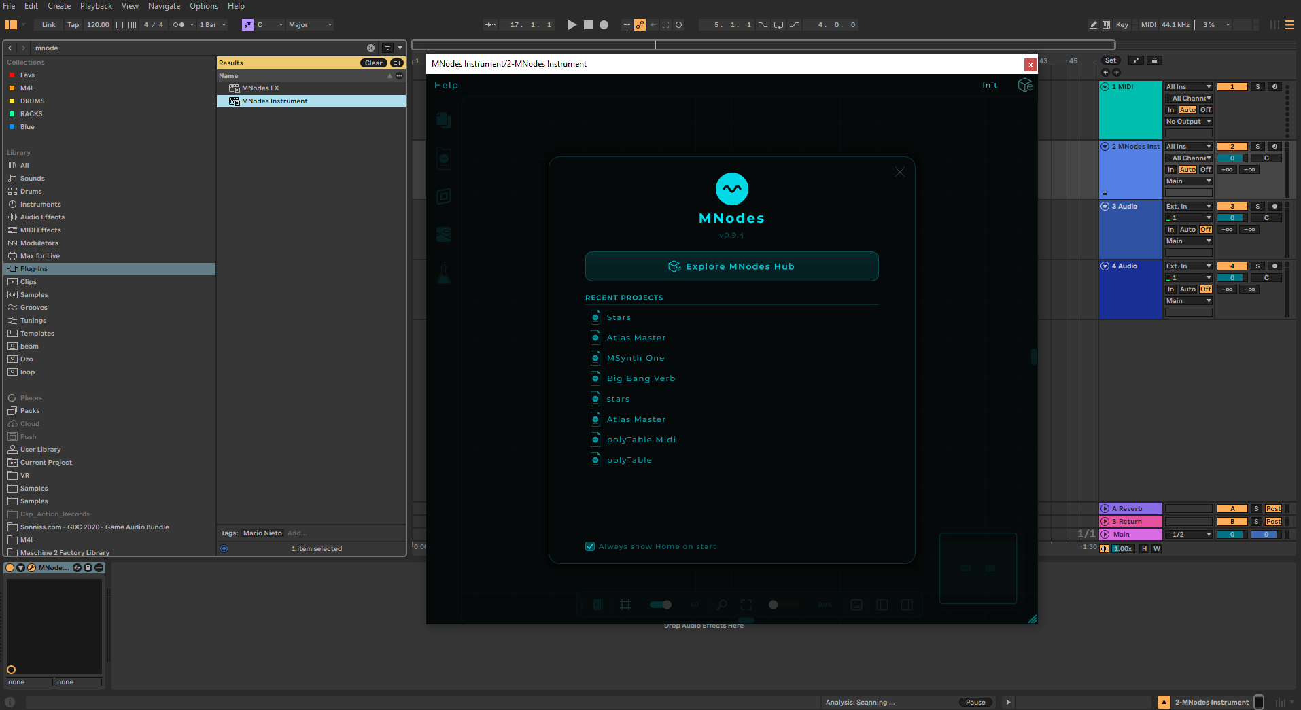This screenshot has height=710, width=1301.
Task: Toggle Draw Mode pencil icon
Action: [x=1093, y=25]
